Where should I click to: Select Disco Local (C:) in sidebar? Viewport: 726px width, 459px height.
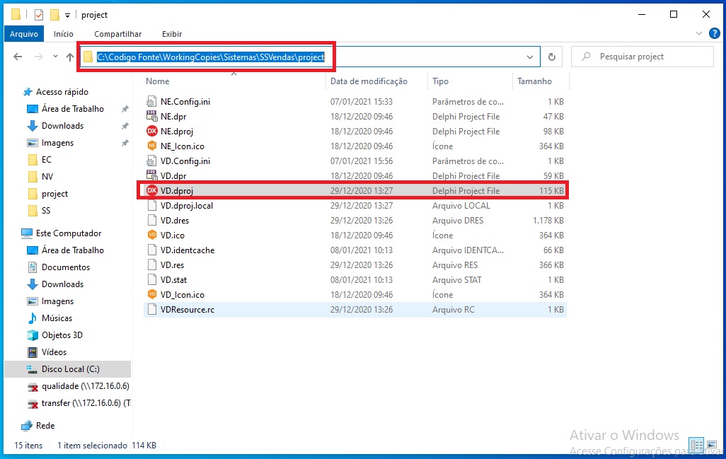tap(70, 369)
